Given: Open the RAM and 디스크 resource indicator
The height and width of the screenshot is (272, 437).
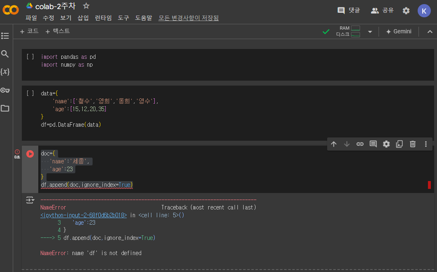Looking at the screenshot, I should coord(348,31).
